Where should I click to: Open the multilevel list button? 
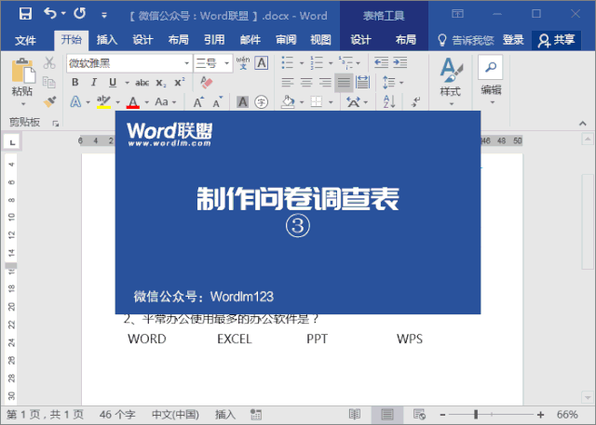point(345,62)
